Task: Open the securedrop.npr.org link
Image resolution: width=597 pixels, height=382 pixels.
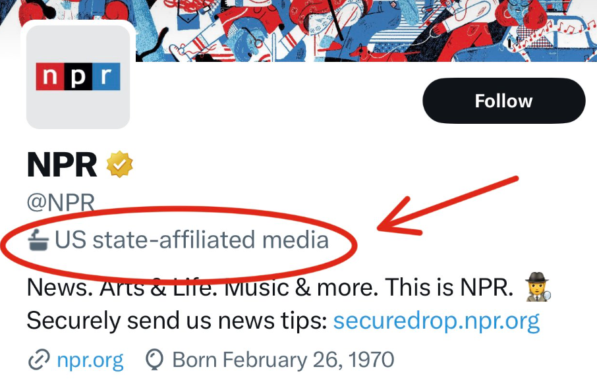Action: pos(436,321)
